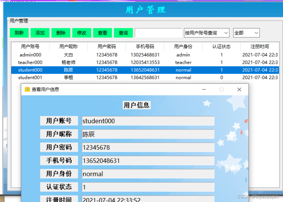This screenshot has width=283, height=202.
Task: Click the admin identity cell
Action: [x=183, y=55]
